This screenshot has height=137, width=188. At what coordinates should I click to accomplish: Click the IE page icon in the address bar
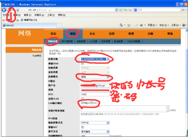pos(18,10)
